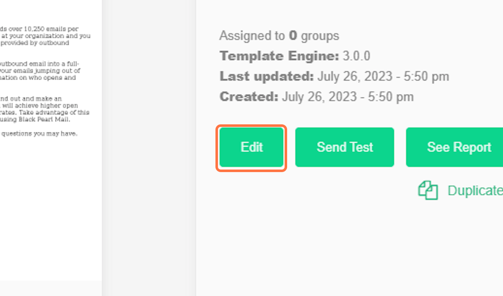Click the Duplicate text link
Screen dimensions: 503x296
(x=475, y=190)
